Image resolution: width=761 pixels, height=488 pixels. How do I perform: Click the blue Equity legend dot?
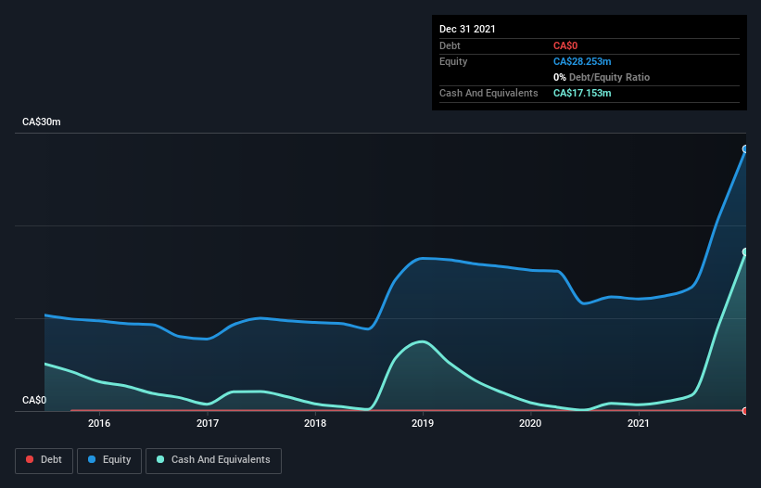click(x=92, y=459)
